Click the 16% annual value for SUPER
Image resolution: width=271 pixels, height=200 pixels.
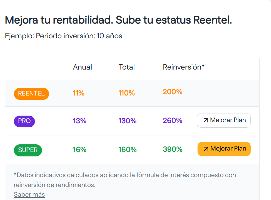[80, 150]
